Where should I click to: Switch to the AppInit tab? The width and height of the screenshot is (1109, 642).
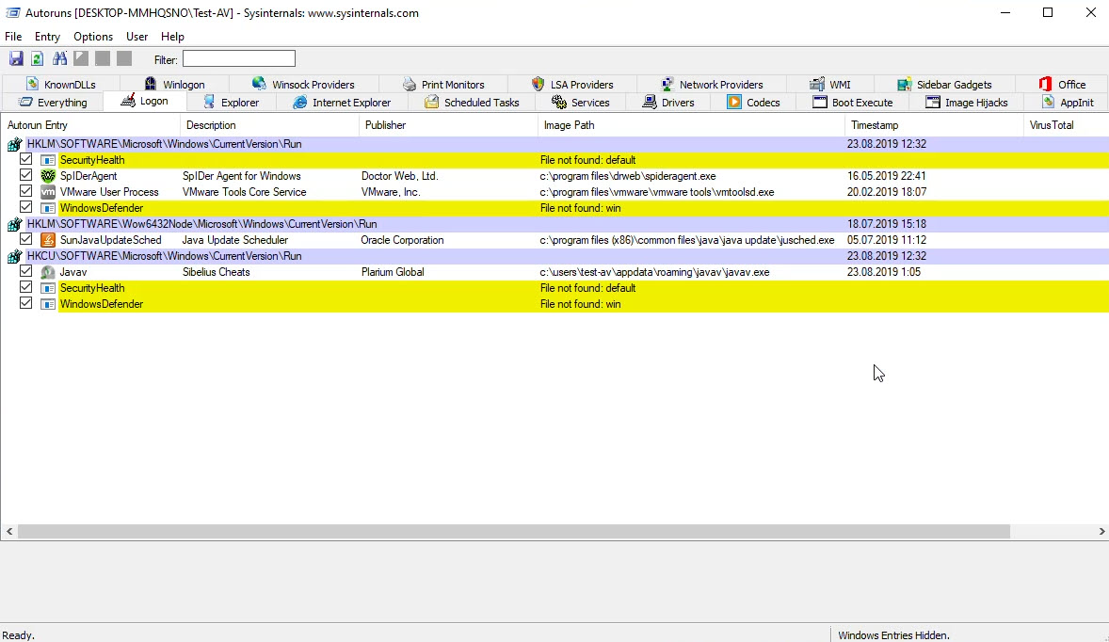coord(1068,103)
